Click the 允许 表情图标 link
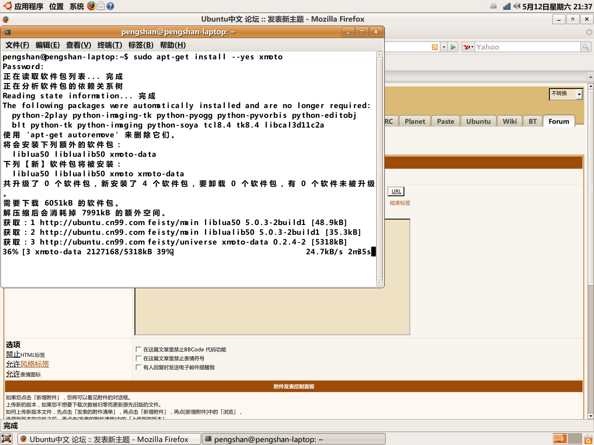 click(x=23, y=374)
